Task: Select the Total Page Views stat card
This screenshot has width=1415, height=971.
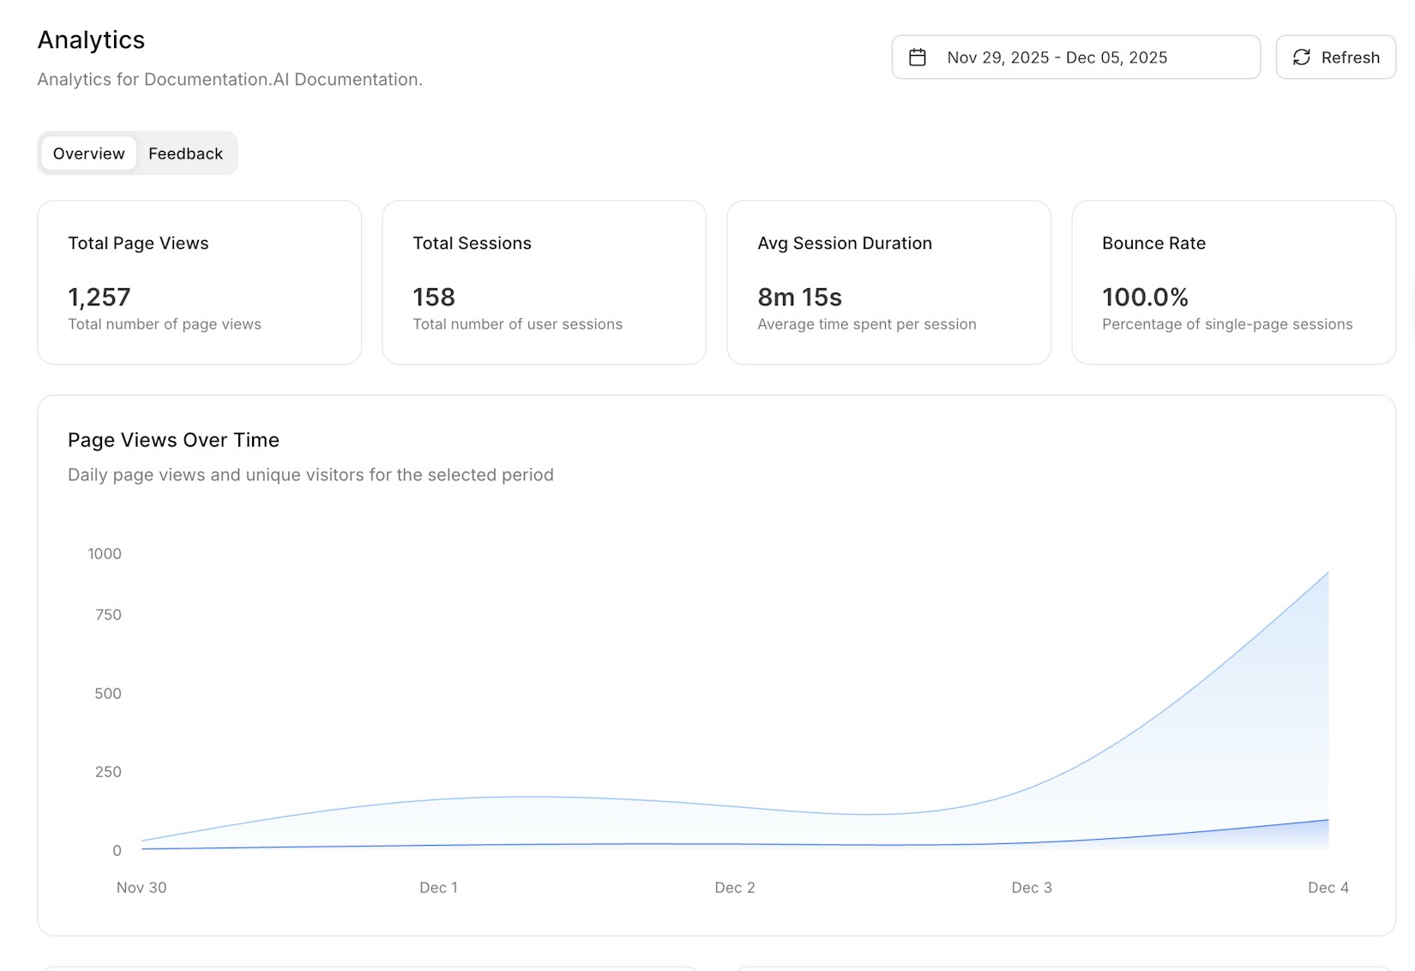Action: [199, 281]
